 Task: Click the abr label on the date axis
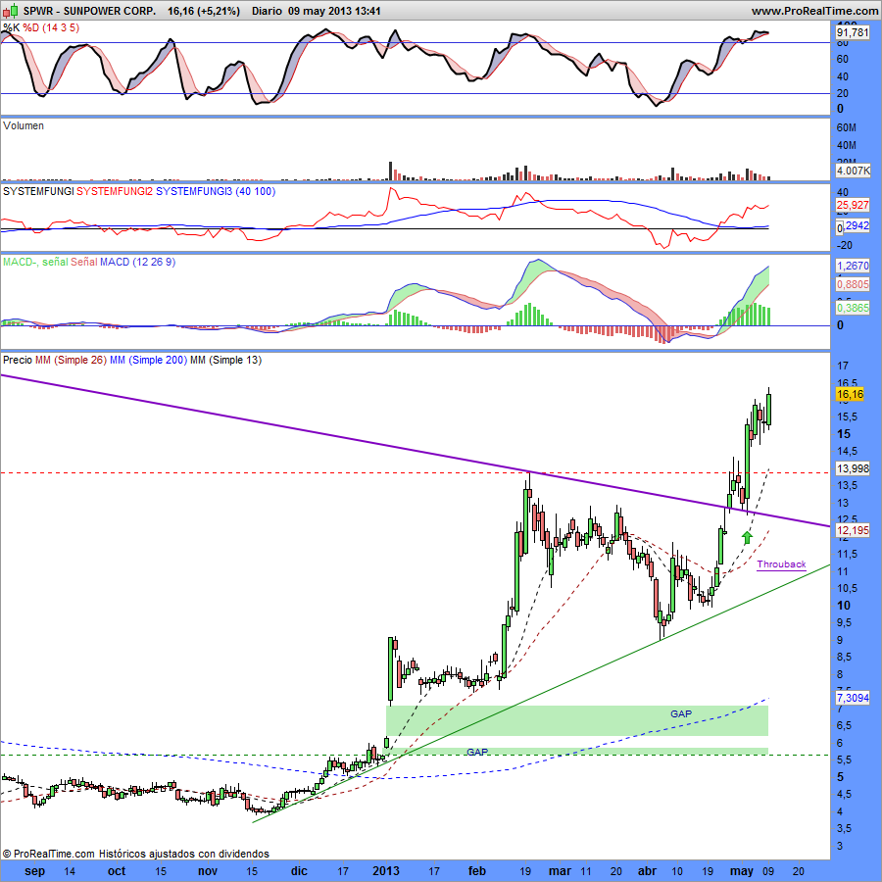(647, 871)
